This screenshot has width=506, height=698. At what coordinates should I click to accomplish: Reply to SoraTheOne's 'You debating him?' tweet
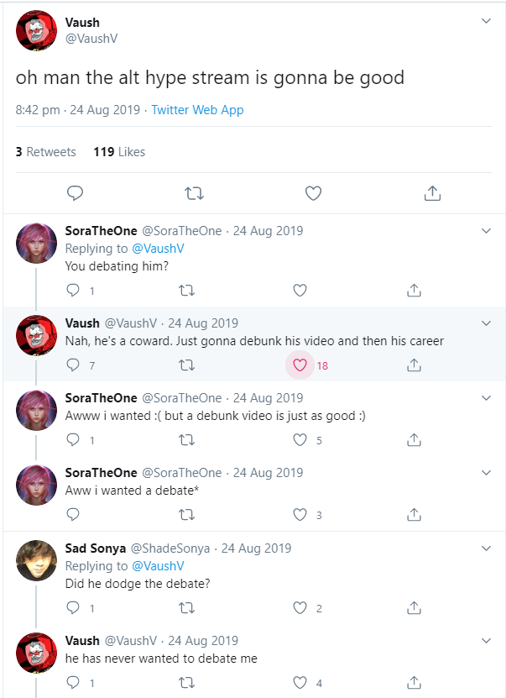(73, 291)
